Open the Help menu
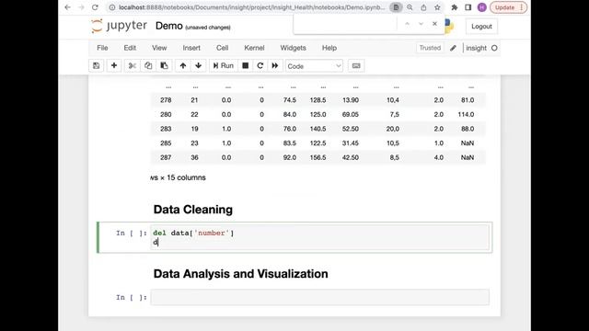Screen dimensions: 589x331 point(329,48)
